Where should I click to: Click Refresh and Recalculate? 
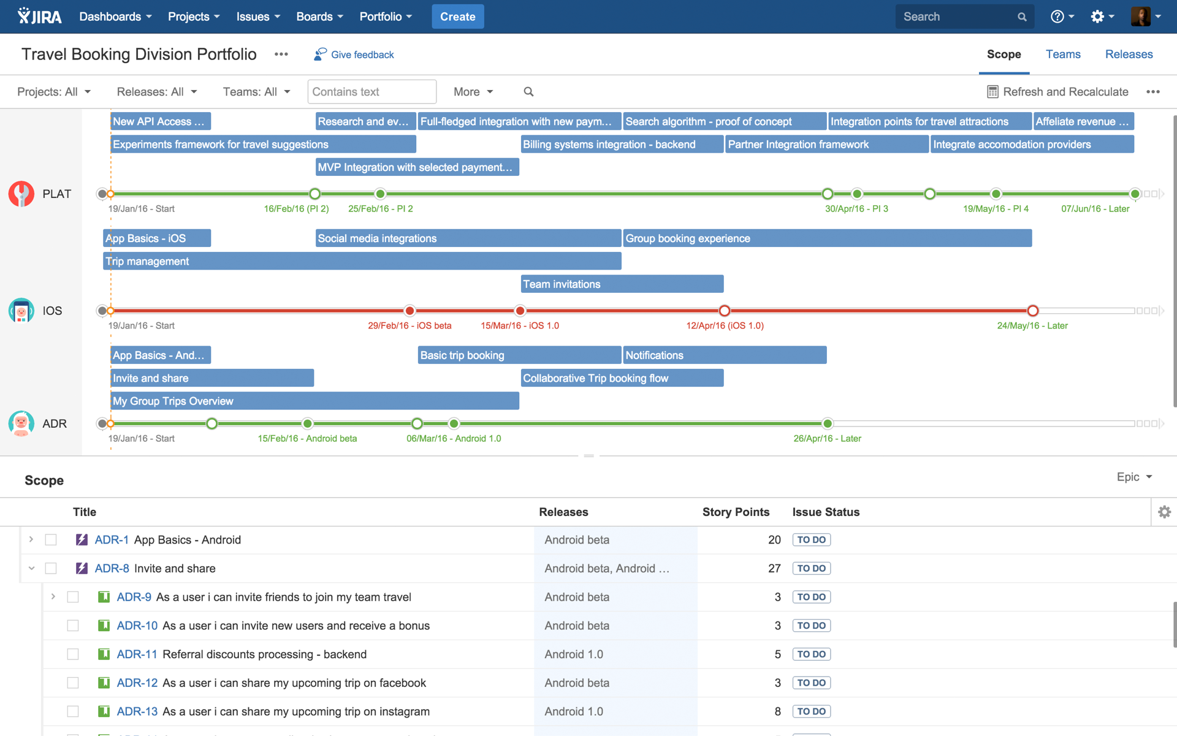tap(1065, 92)
